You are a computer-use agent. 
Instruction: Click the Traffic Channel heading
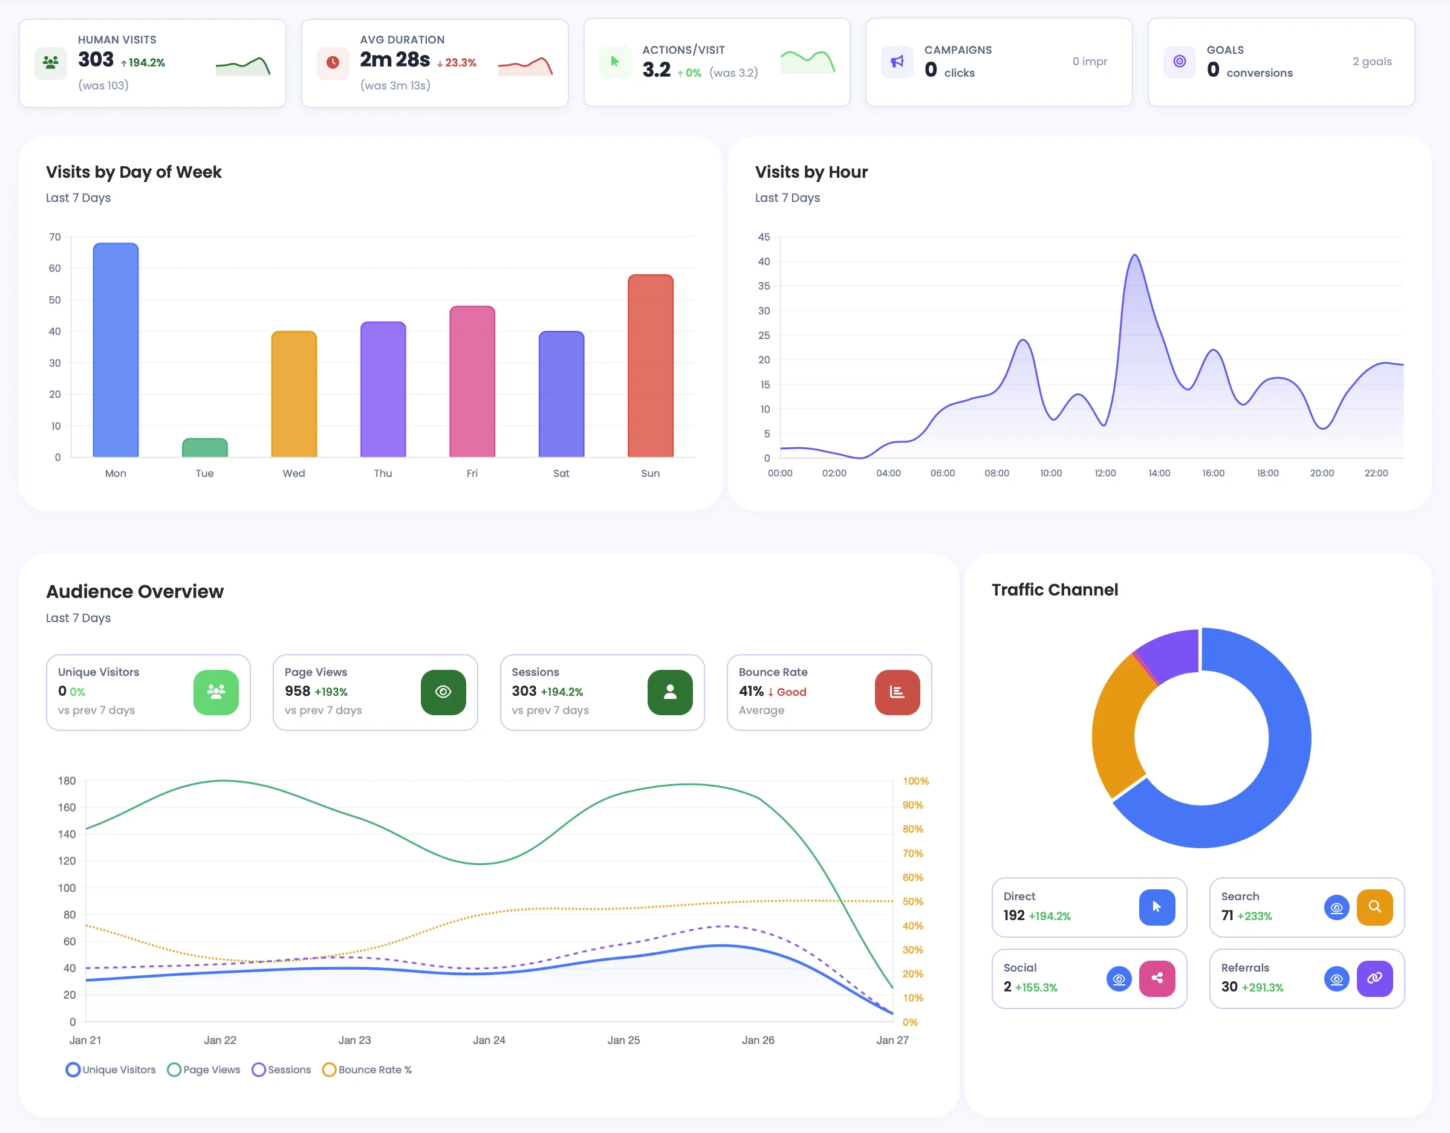(1055, 589)
